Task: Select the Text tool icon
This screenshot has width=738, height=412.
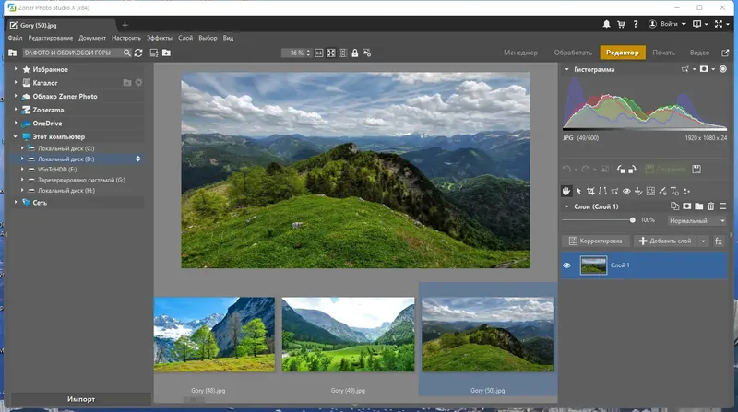Action: (x=674, y=191)
